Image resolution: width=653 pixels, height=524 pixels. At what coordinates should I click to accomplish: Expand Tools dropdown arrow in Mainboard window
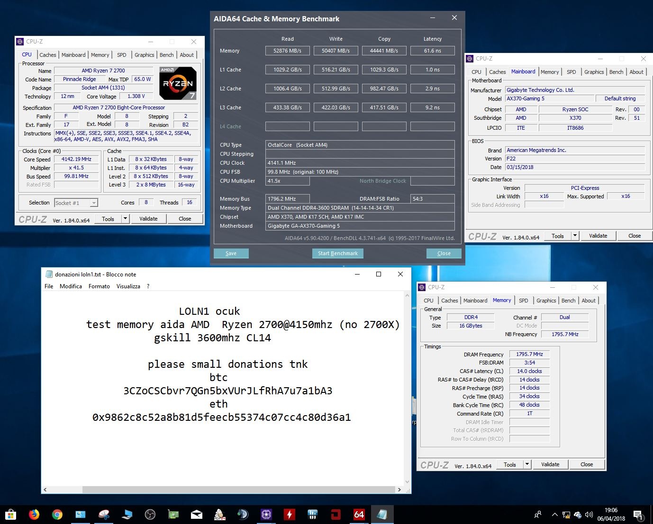tap(575, 236)
